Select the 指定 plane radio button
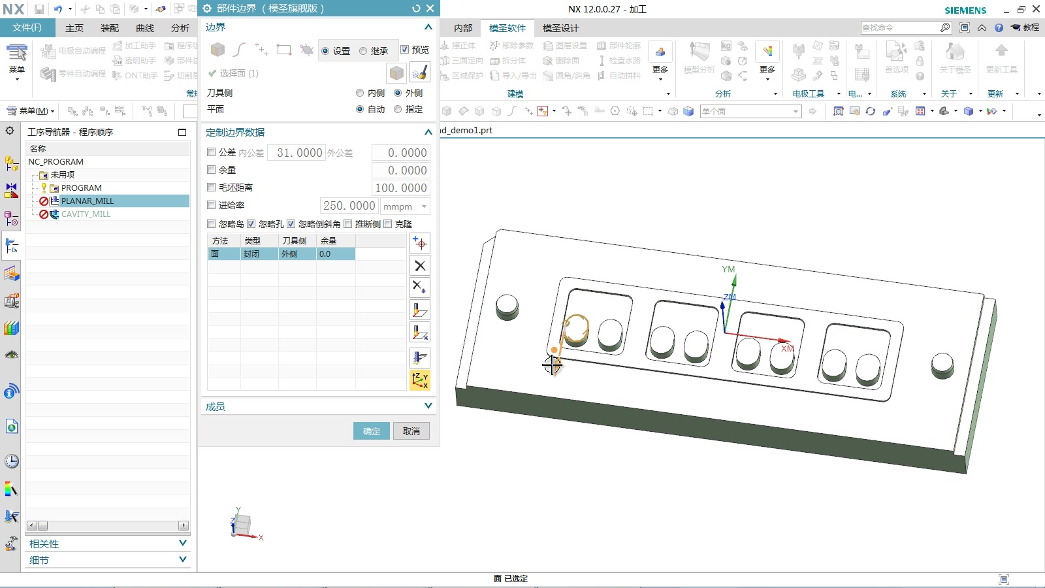1045x588 pixels. point(398,109)
